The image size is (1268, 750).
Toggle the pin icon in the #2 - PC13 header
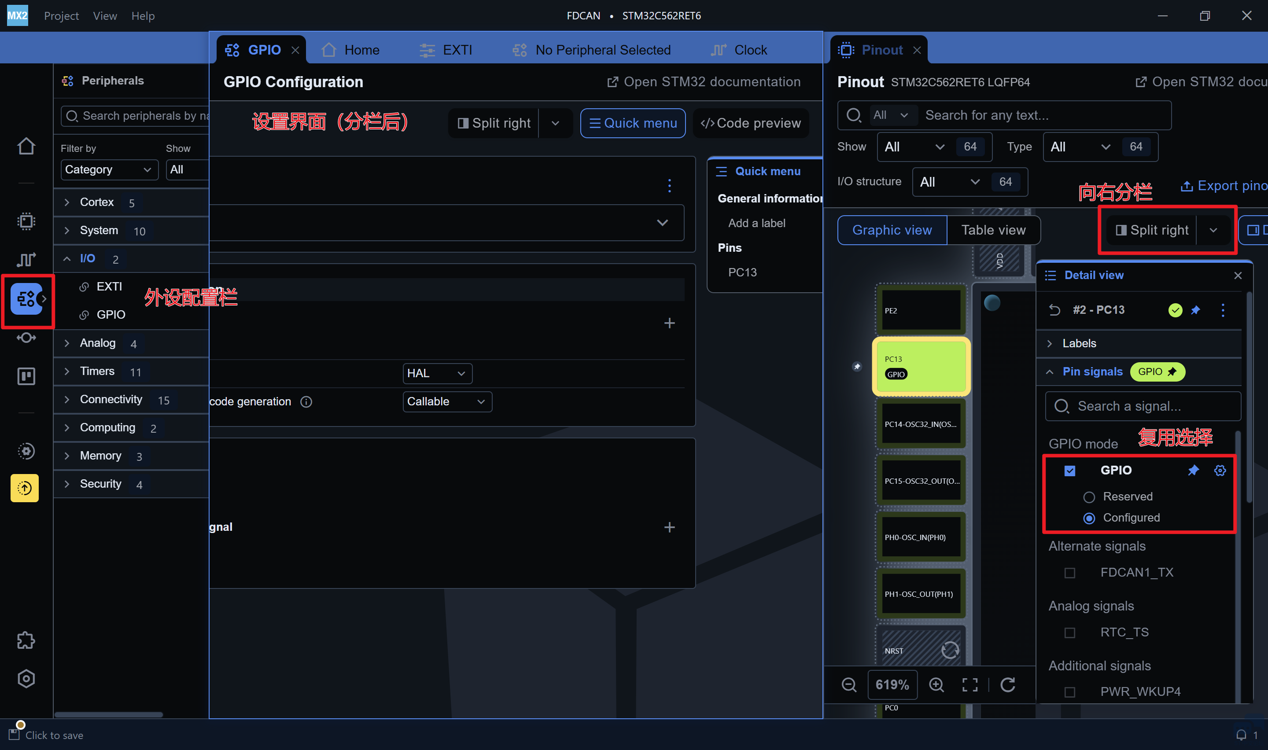pyautogui.click(x=1195, y=310)
